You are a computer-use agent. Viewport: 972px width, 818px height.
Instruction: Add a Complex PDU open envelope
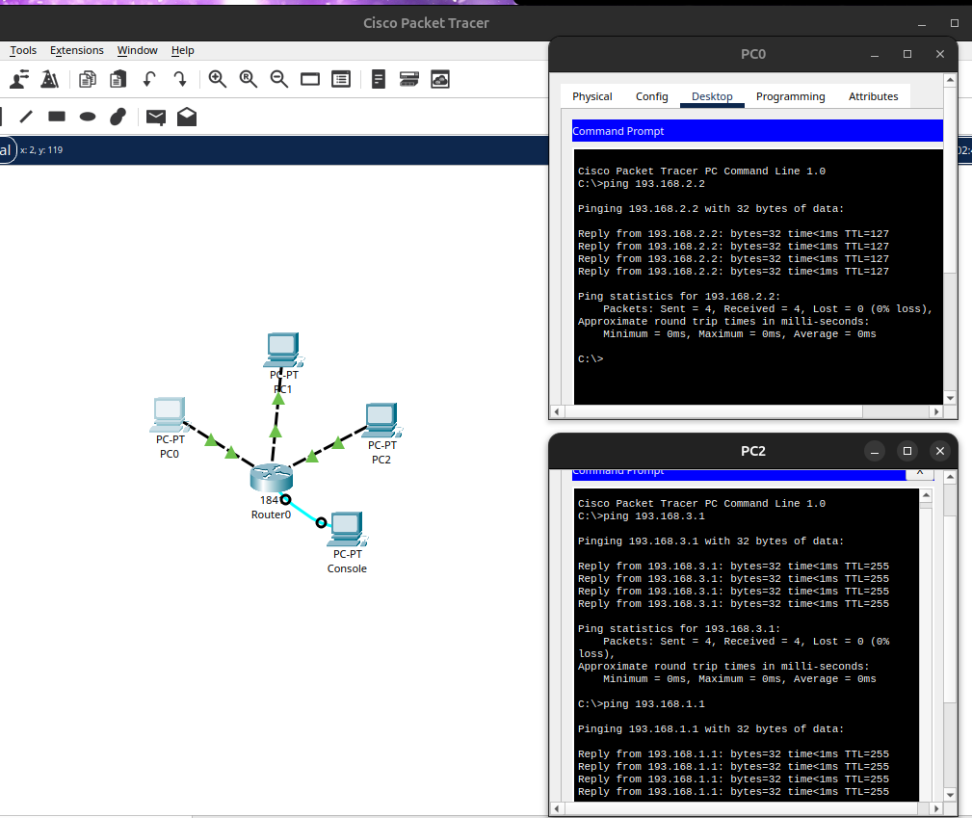pos(187,117)
